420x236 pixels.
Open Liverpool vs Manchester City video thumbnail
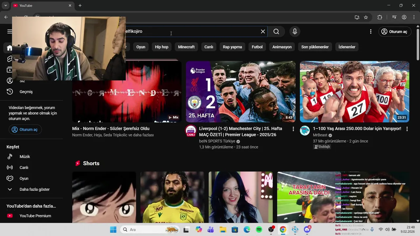click(x=241, y=92)
